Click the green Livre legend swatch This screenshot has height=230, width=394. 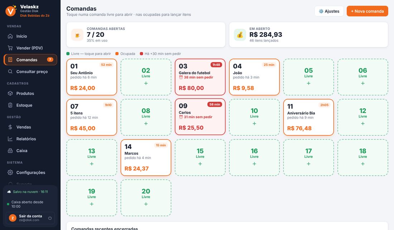click(x=68, y=54)
